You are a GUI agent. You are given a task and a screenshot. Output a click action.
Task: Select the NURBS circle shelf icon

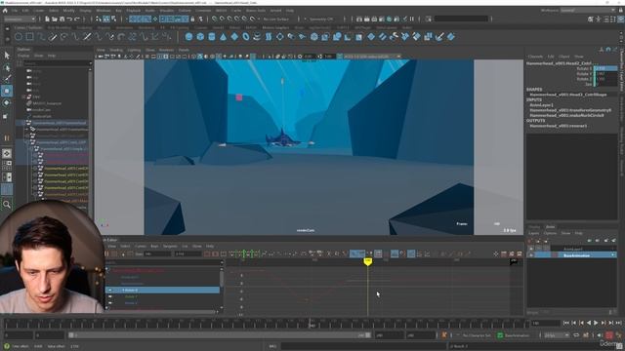pos(19,37)
